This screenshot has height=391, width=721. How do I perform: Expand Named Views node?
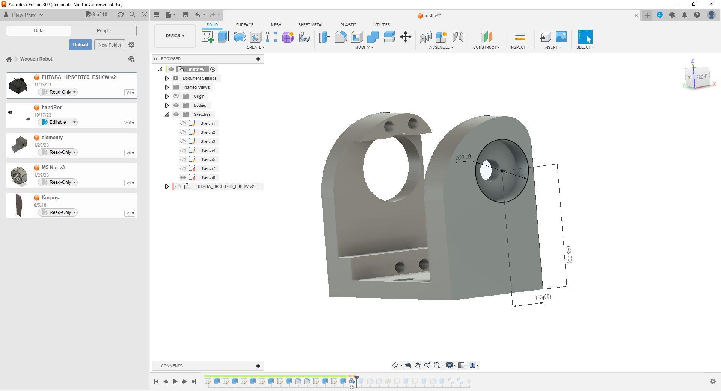coord(167,87)
